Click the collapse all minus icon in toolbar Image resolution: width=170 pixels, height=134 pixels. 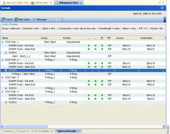(57, 20)
